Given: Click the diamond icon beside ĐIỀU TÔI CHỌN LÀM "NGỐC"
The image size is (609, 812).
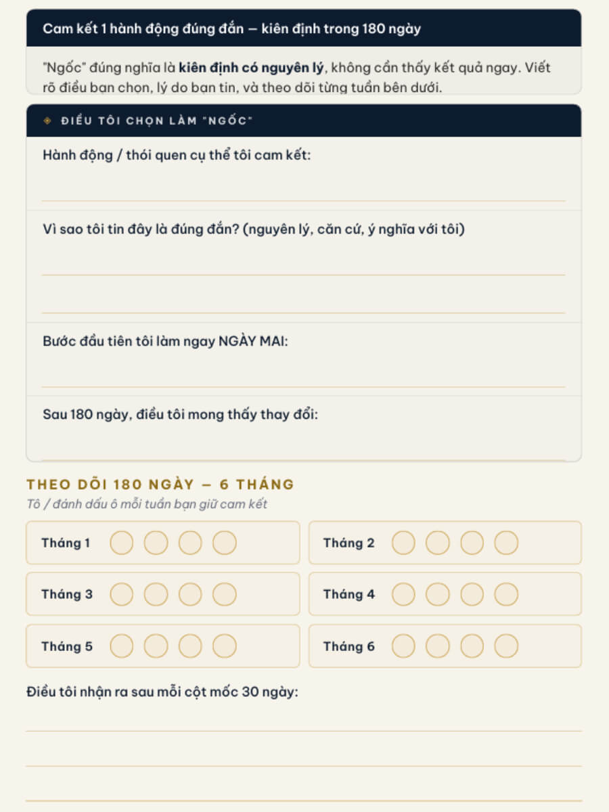Looking at the screenshot, I should click(47, 121).
